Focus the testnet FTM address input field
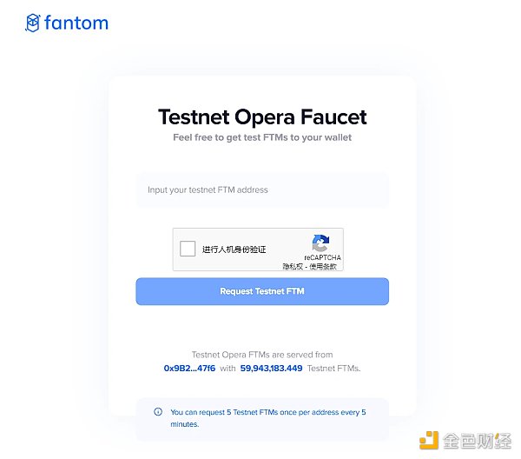521x459 pixels. tap(262, 190)
